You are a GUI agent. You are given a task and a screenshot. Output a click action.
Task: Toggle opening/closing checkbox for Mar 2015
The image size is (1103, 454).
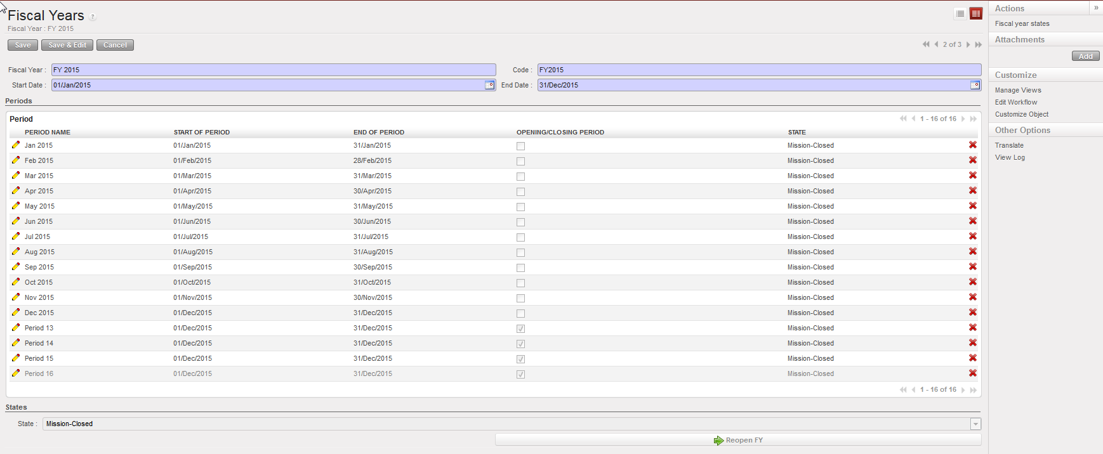tap(520, 176)
